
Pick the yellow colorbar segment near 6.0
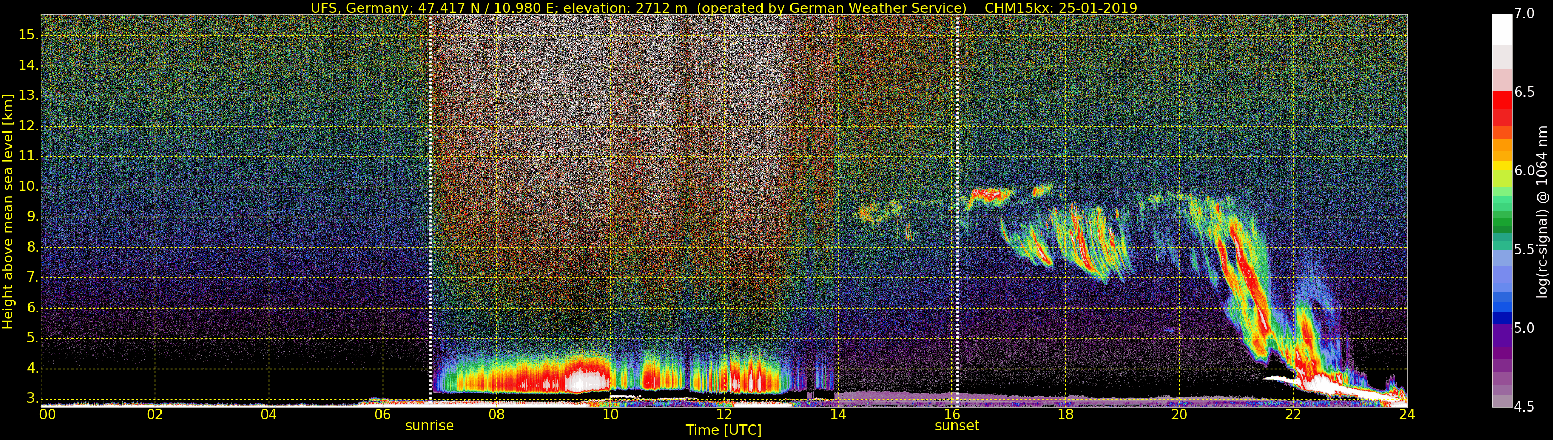tap(1502, 166)
